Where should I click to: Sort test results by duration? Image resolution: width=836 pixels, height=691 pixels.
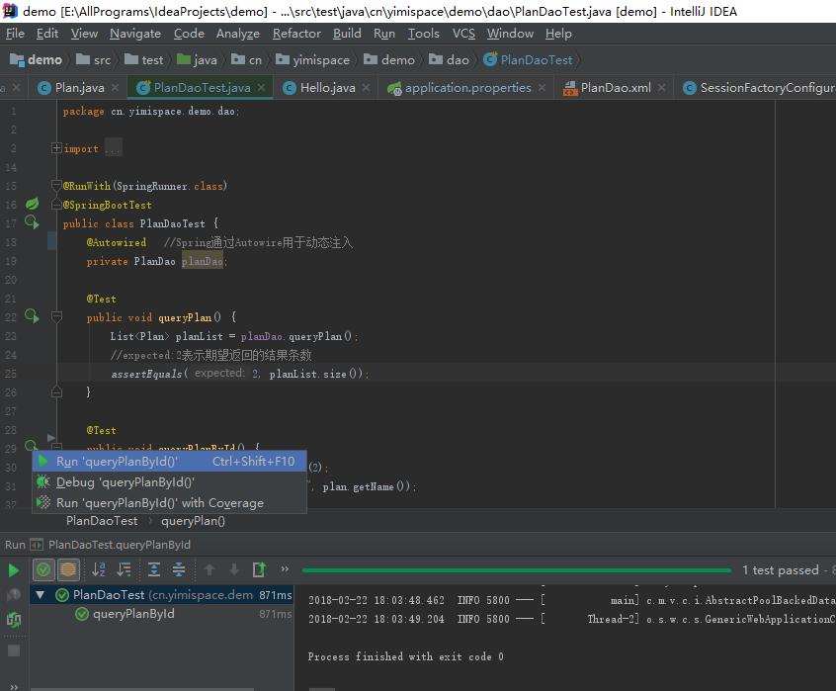125,570
